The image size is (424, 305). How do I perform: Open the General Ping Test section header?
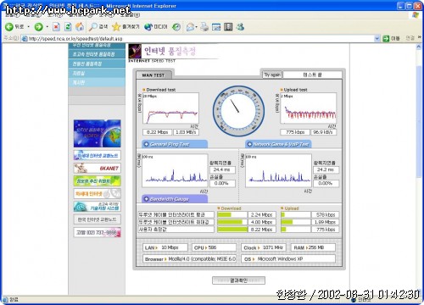[175, 144]
